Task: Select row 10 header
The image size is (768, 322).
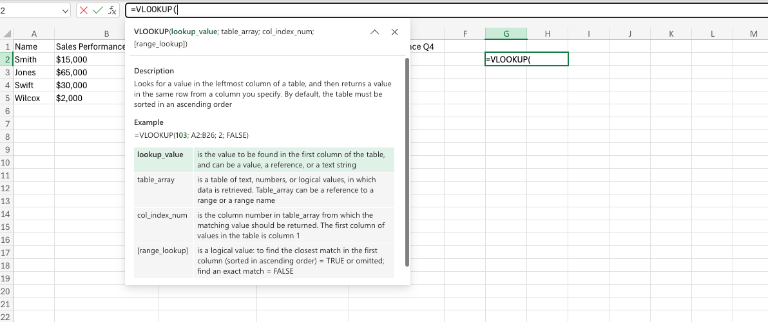Action: pyautogui.click(x=7, y=162)
